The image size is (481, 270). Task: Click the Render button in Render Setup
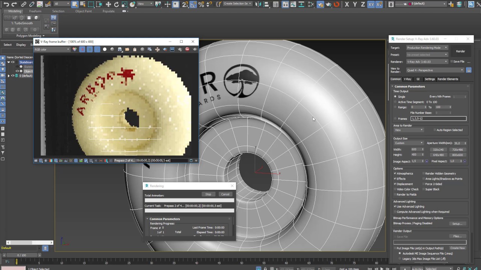coord(460,51)
